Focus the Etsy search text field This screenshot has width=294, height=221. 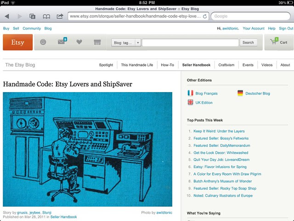pos(190,43)
